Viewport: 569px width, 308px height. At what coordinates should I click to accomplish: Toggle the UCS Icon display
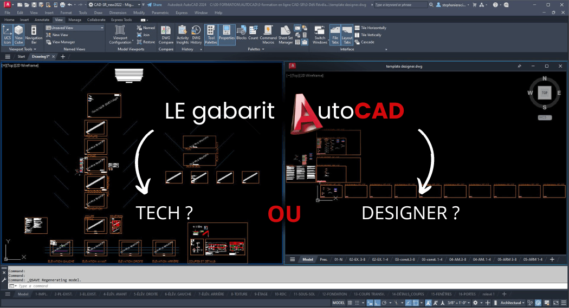[7, 35]
